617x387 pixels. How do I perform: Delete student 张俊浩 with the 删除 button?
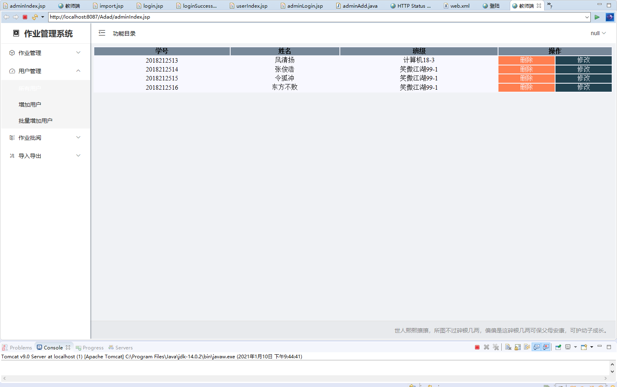click(x=526, y=69)
